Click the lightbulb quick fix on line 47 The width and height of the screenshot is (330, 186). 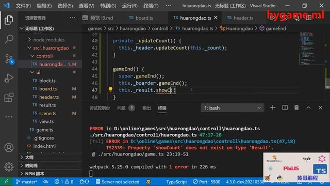[110, 89]
